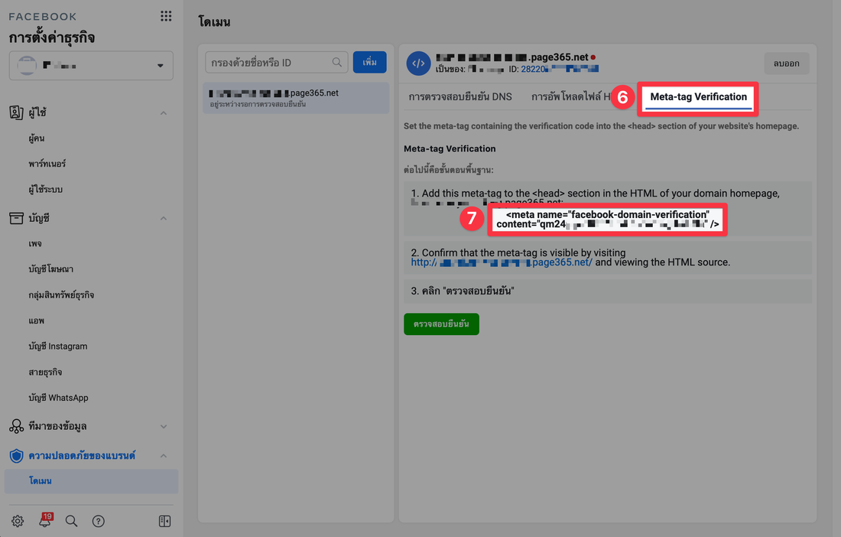Click the green ตรวจสอบยืนยัน verify button

click(441, 324)
